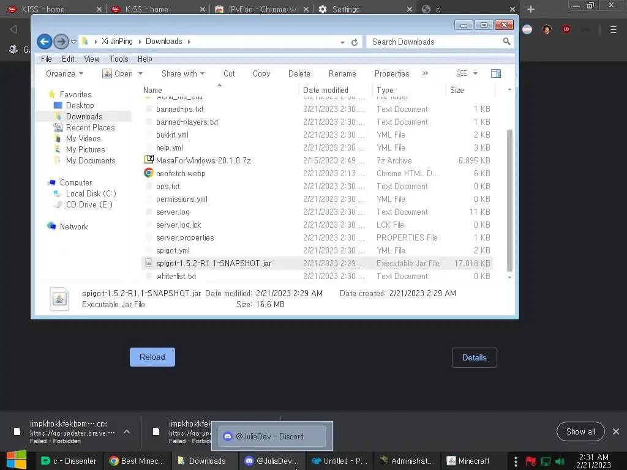
Task: Select Favorites in the navigation pane
Action: [x=75, y=94]
